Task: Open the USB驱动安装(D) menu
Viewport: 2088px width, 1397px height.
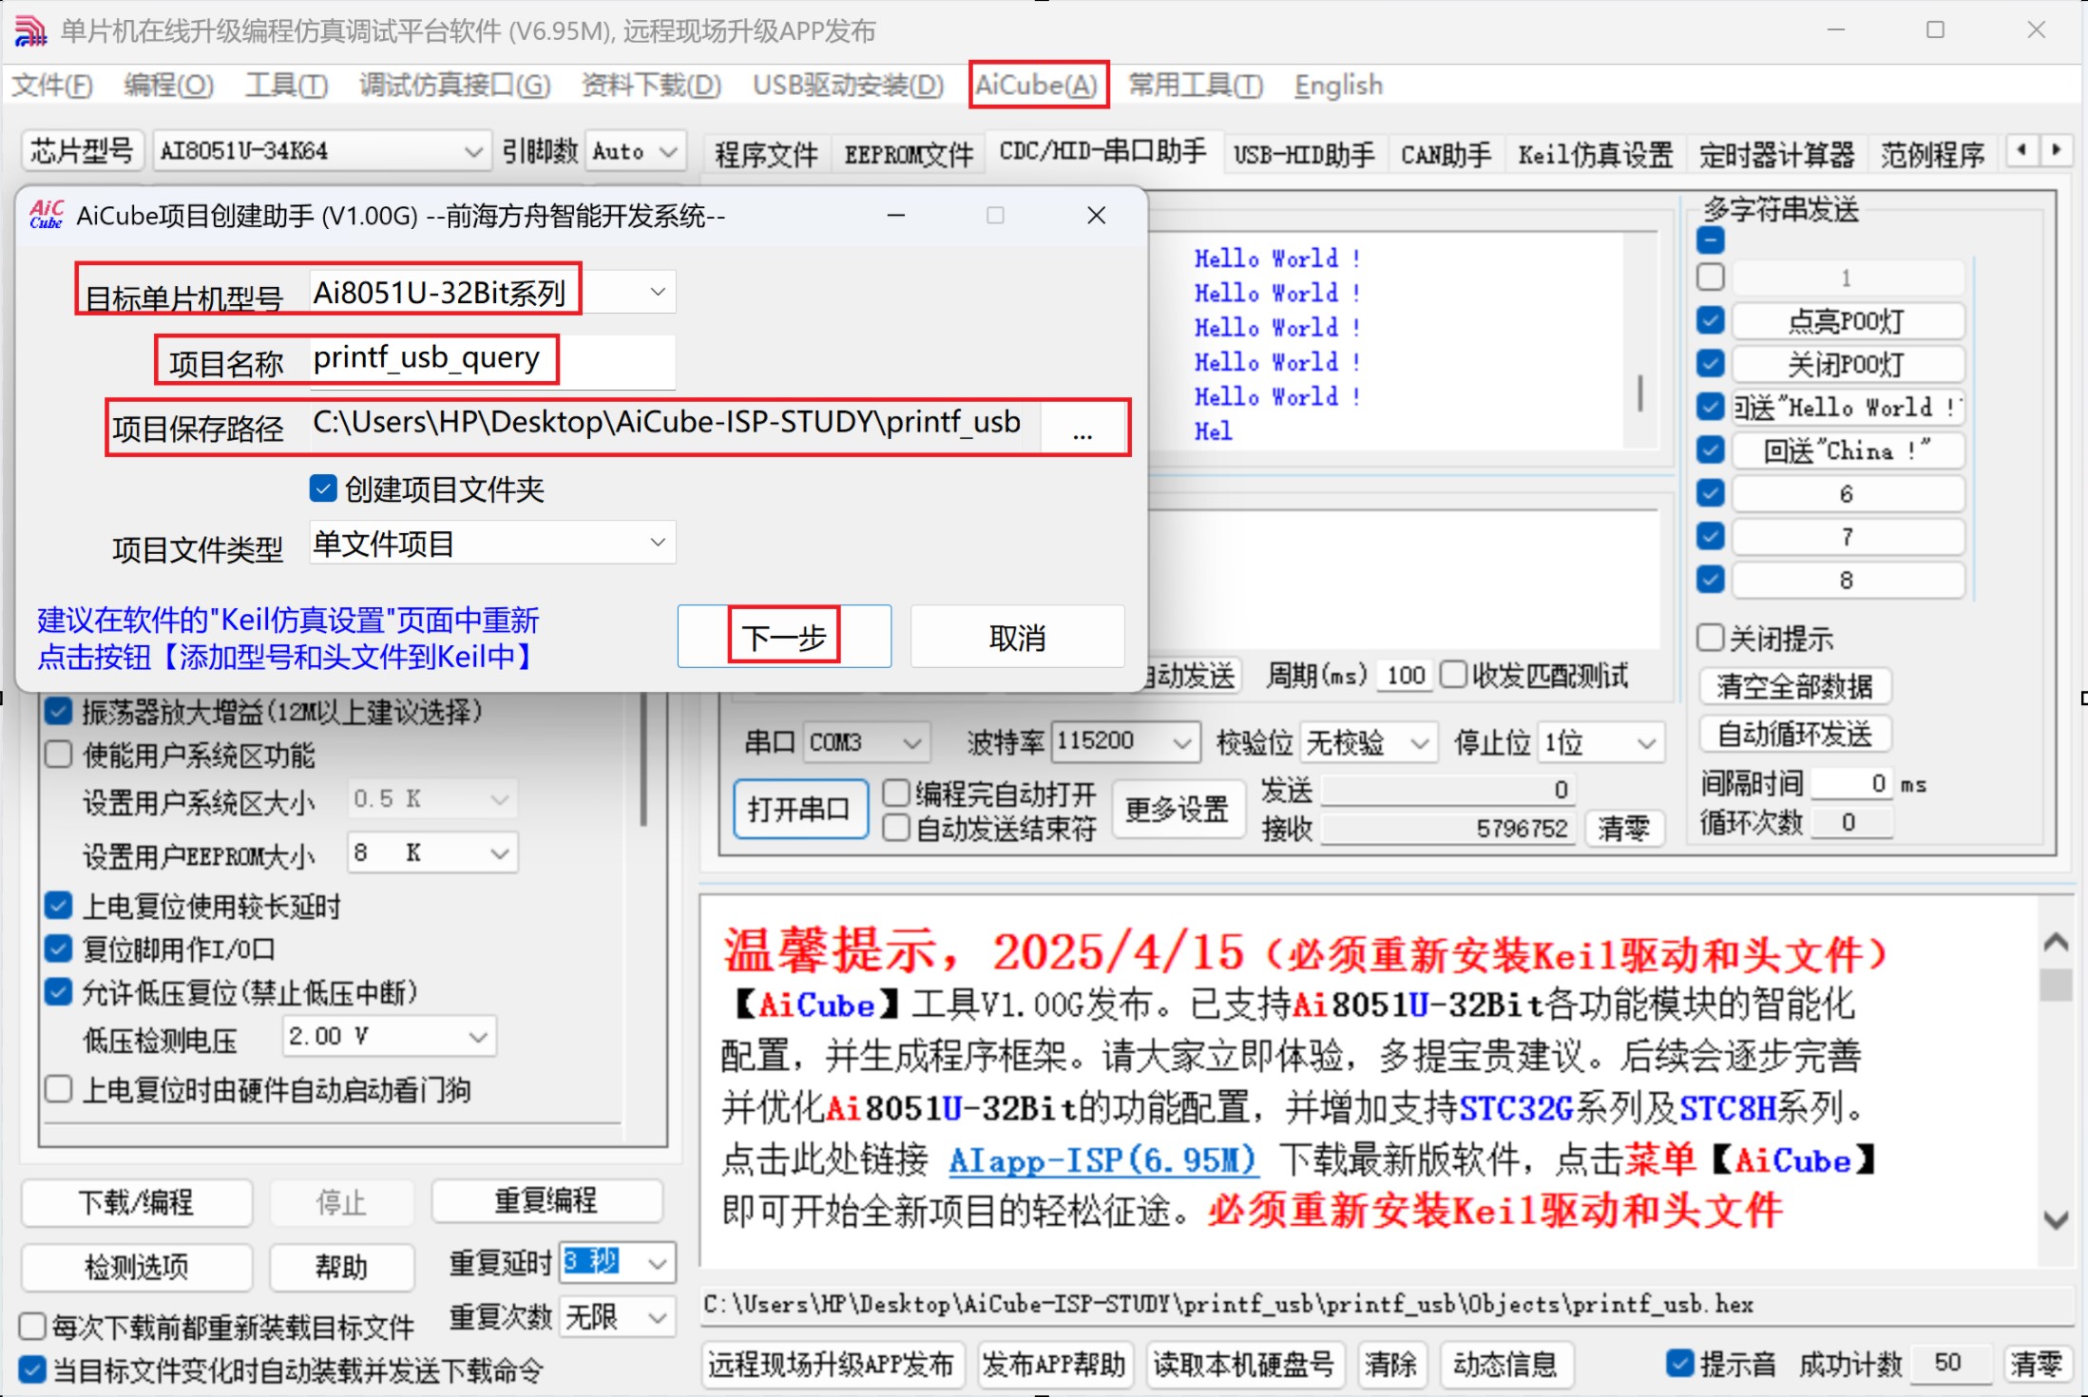Action: 848,86
